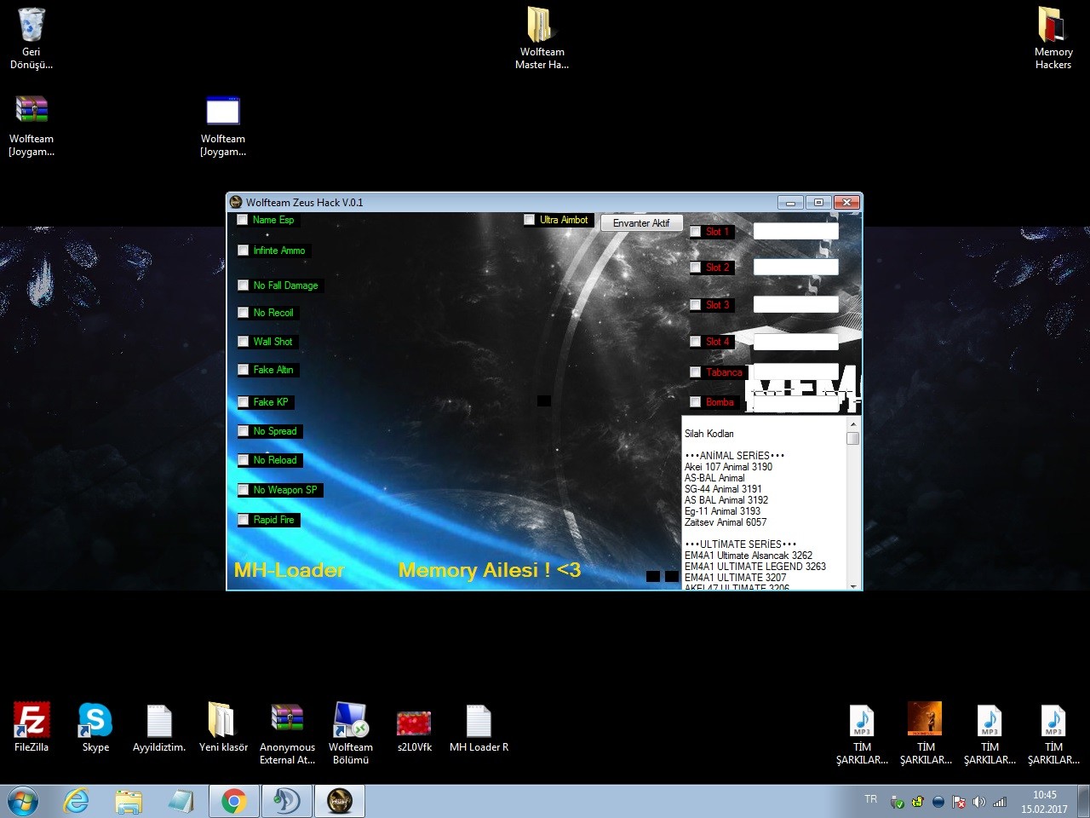Select the Skype desktop shortcut
The image size is (1090, 818).
point(95,729)
